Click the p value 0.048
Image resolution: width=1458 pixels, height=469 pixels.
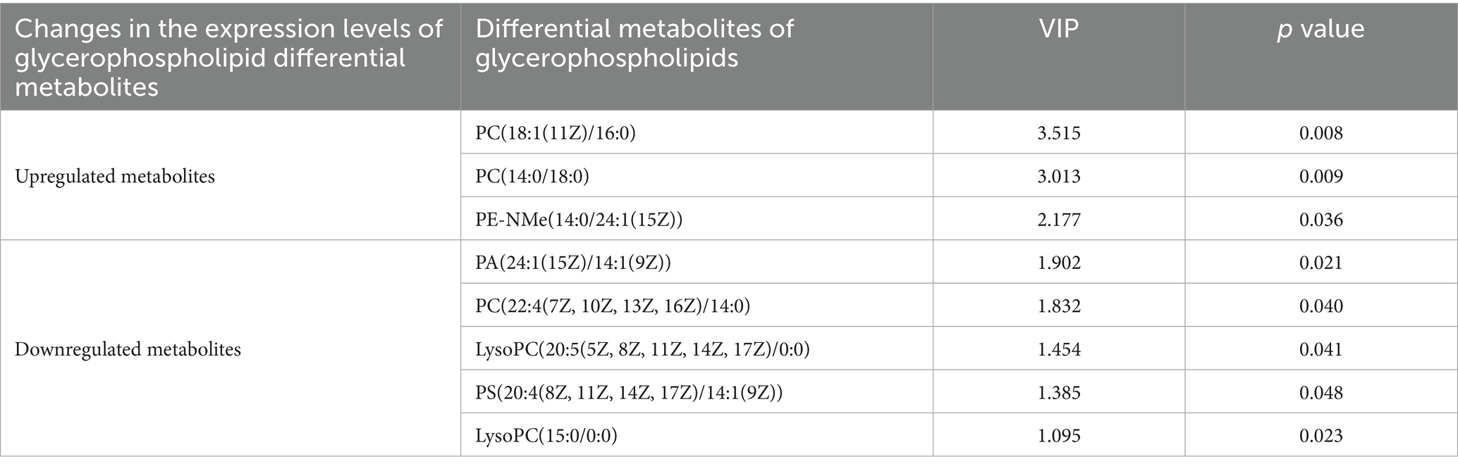pyautogui.click(x=1321, y=392)
